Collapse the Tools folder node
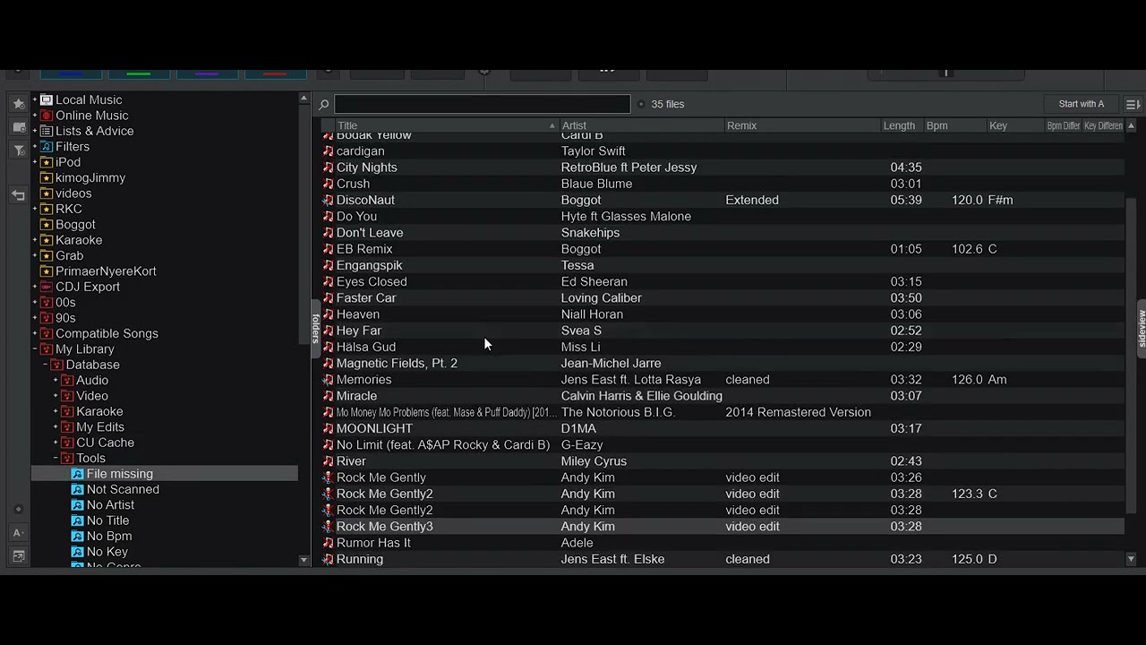The image size is (1146, 645). pyautogui.click(x=56, y=459)
